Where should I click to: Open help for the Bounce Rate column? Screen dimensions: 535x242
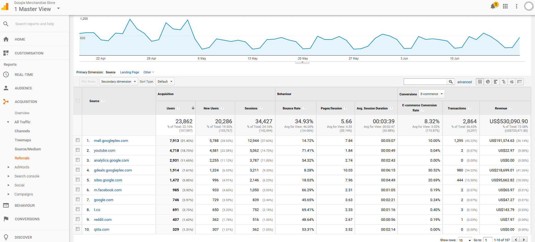304,108
